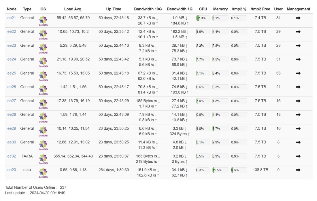Open management arrow for node ee28
The image size is (317, 201).
[298, 115]
